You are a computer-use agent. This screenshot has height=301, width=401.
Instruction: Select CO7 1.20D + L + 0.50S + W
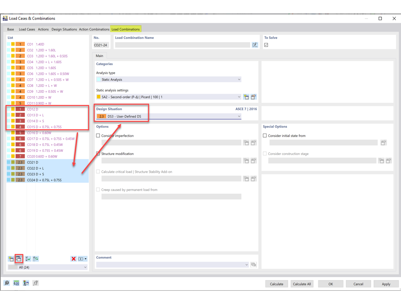[47, 80]
